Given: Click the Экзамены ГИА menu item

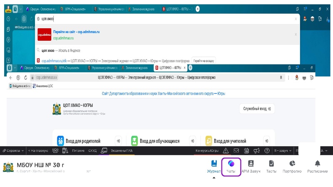Looking at the screenshot, I should click(x=121, y=150).
